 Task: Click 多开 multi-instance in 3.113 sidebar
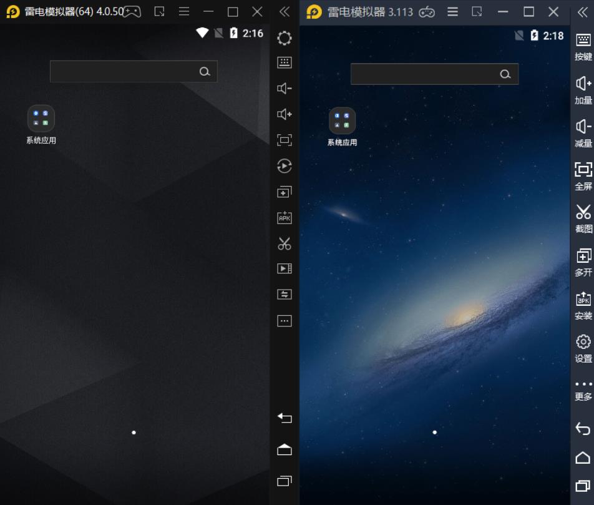click(583, 263)
